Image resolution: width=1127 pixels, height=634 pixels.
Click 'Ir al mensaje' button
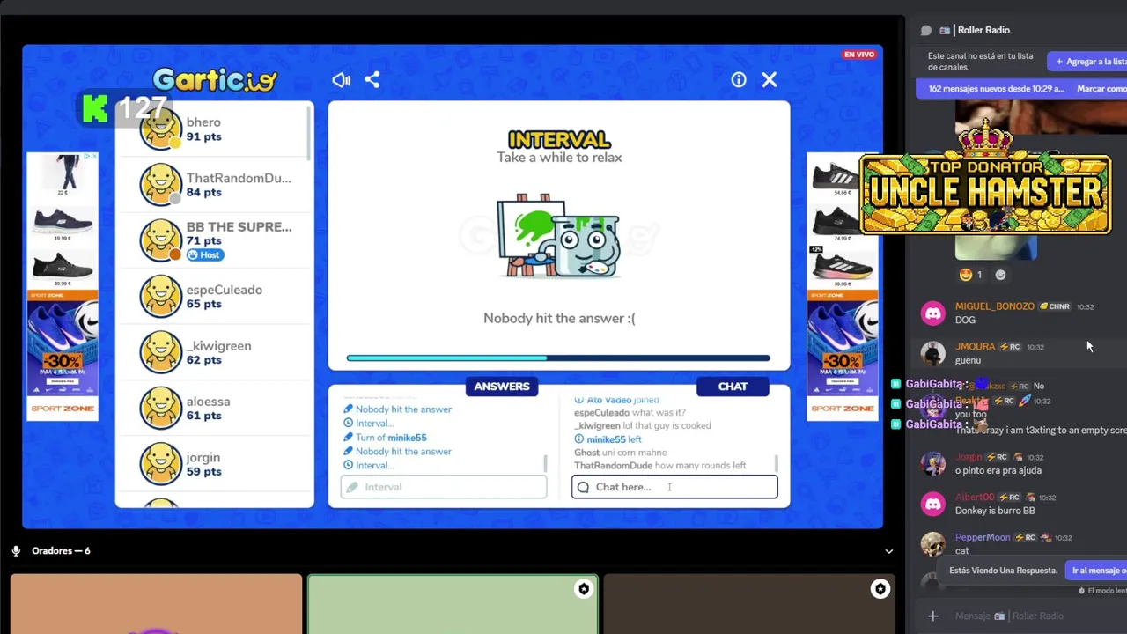pyautogui.click(x=1097, y=571)
